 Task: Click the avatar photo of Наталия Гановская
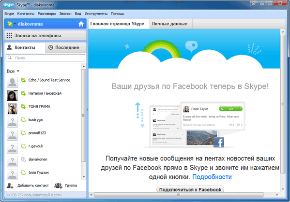tap(12, 96)
